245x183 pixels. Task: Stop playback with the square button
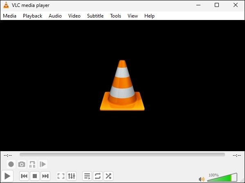click(35, 176)
